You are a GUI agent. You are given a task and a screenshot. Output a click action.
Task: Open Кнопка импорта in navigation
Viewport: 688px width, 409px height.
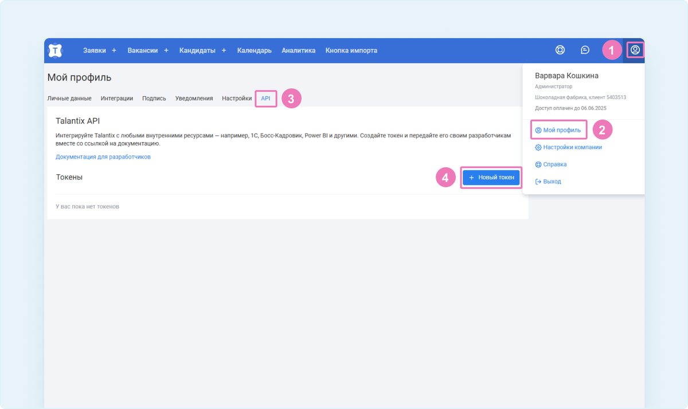(x=351, y=50)
